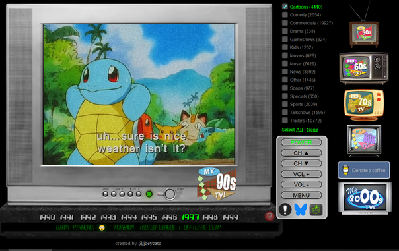Screen dimensions: 399x251
Task: Enable the Trailers (10772) checkbox
Action: [285, 121]
